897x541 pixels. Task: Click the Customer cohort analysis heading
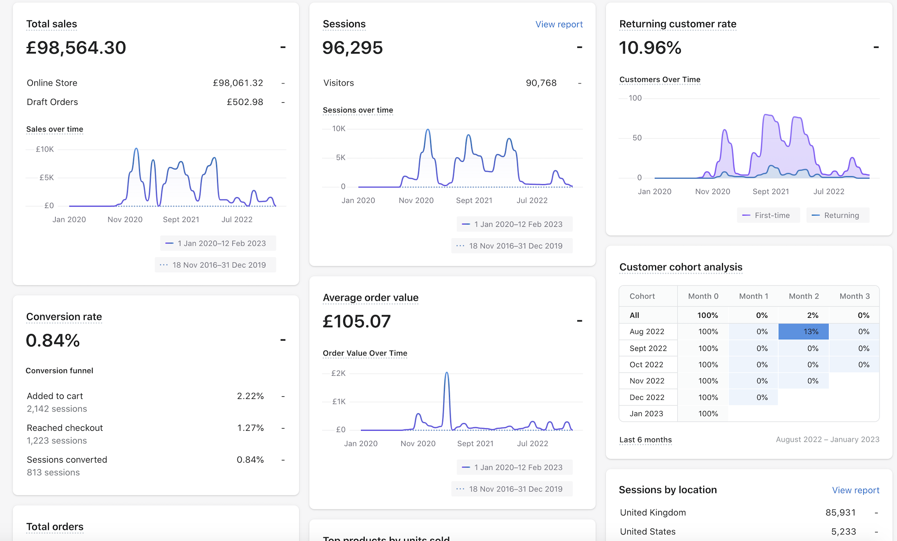[x=680, y=267]
